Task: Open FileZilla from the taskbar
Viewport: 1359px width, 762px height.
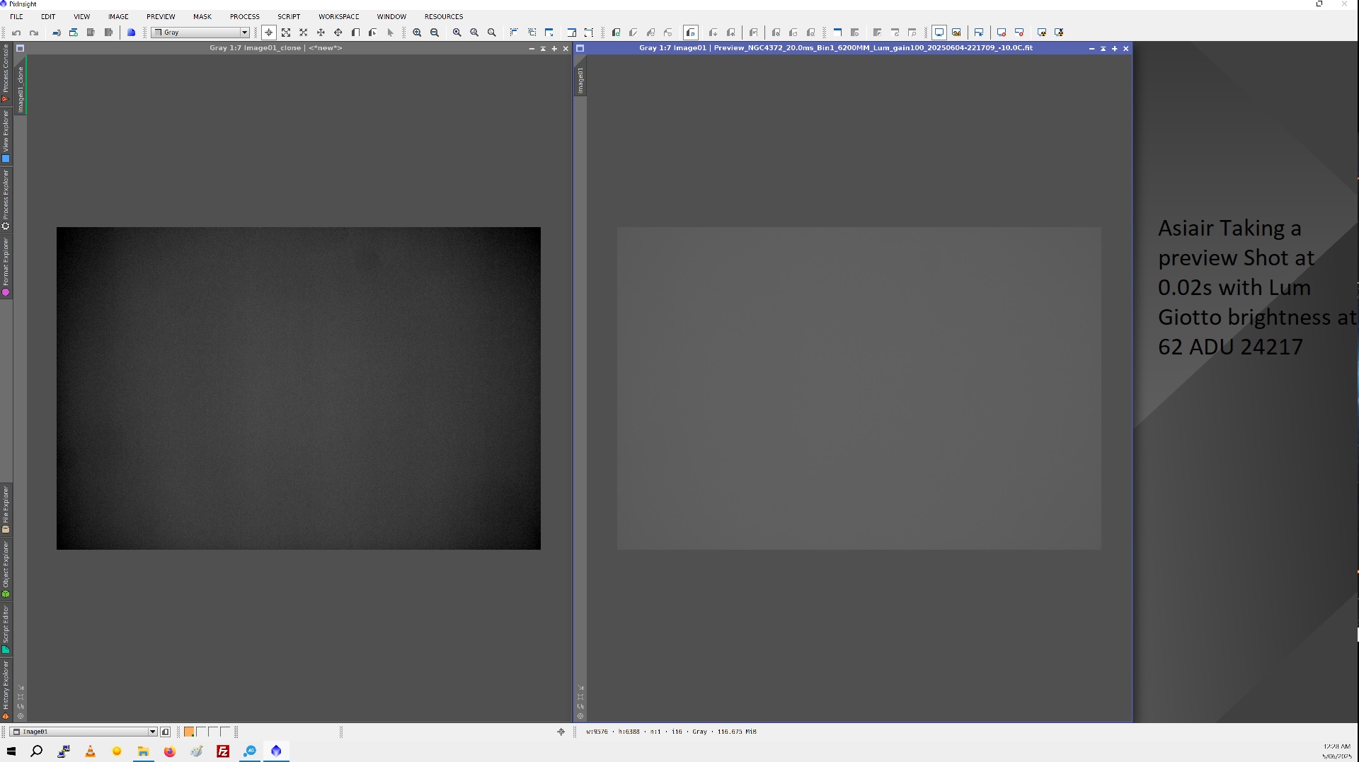Action: click(223, 751)
